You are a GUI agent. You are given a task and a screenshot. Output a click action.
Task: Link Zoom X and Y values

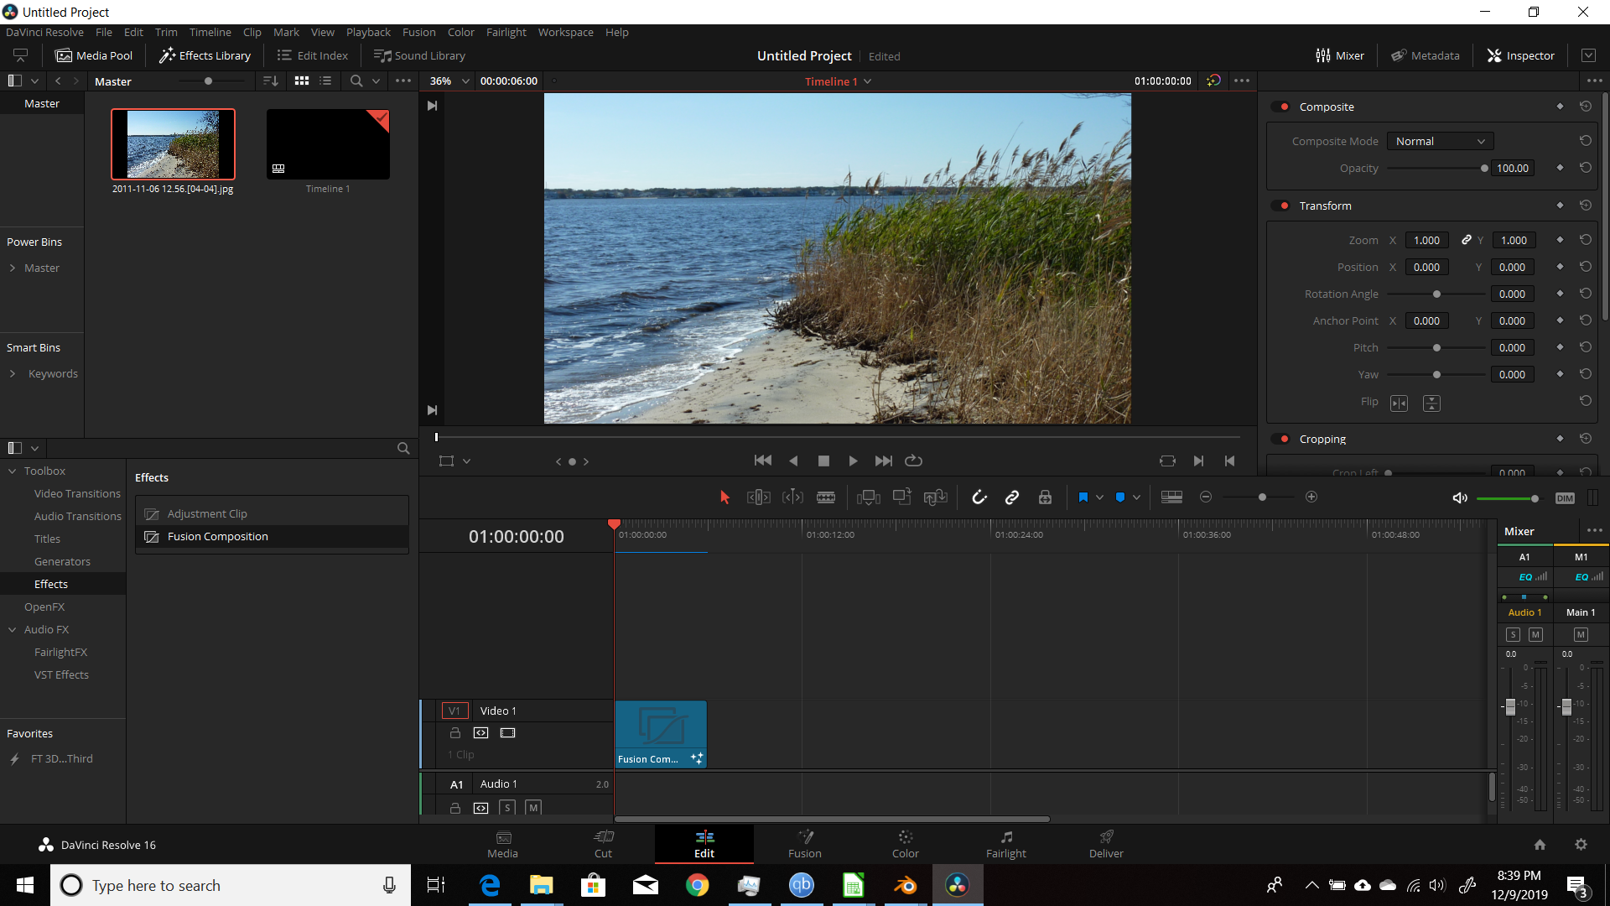[1467, 240]
